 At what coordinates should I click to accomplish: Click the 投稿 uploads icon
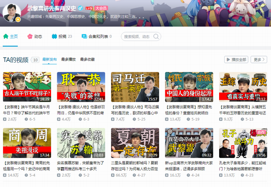point(54,36)
